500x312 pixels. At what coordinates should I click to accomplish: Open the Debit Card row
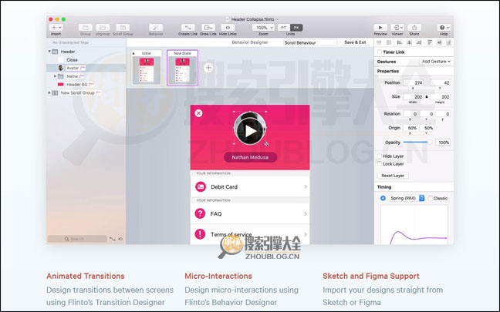[x=250, y=187]
